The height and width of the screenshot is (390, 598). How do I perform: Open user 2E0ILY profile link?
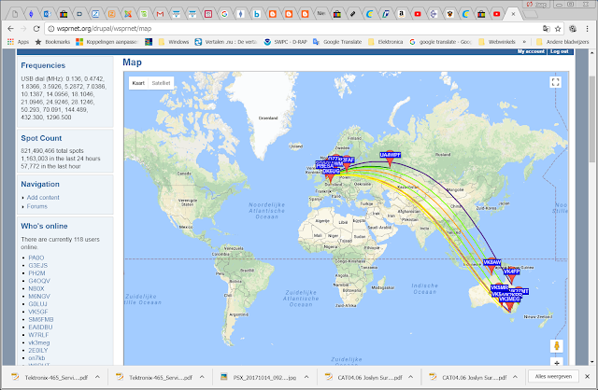pyautogui.click(x=38, y=350)
